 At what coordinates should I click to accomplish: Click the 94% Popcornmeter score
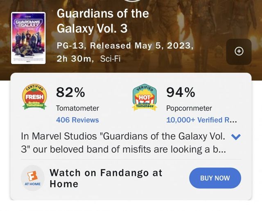(181, 93)
